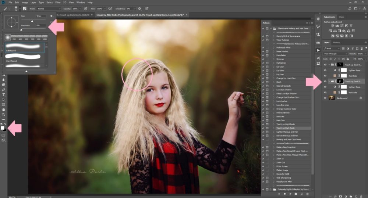
Task: Select the Hard Round brush preset
Action: (x=24, y=58)
